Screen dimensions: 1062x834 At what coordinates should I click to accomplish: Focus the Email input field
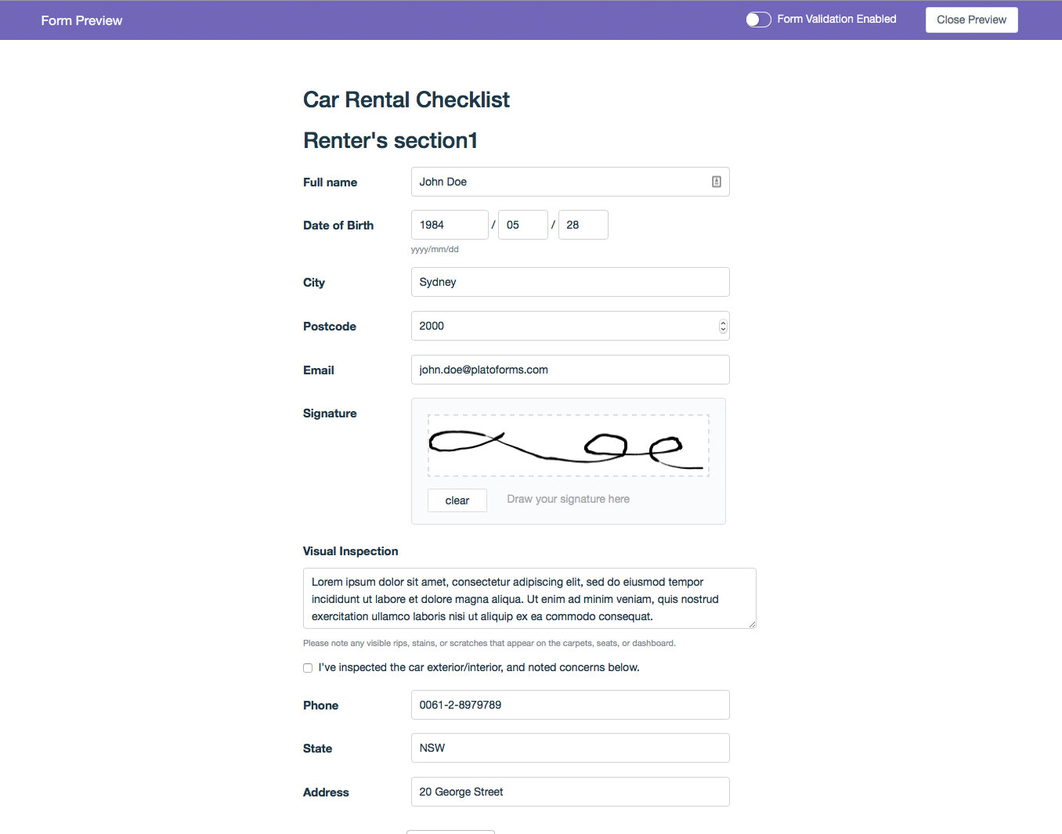tap(570, 370)
